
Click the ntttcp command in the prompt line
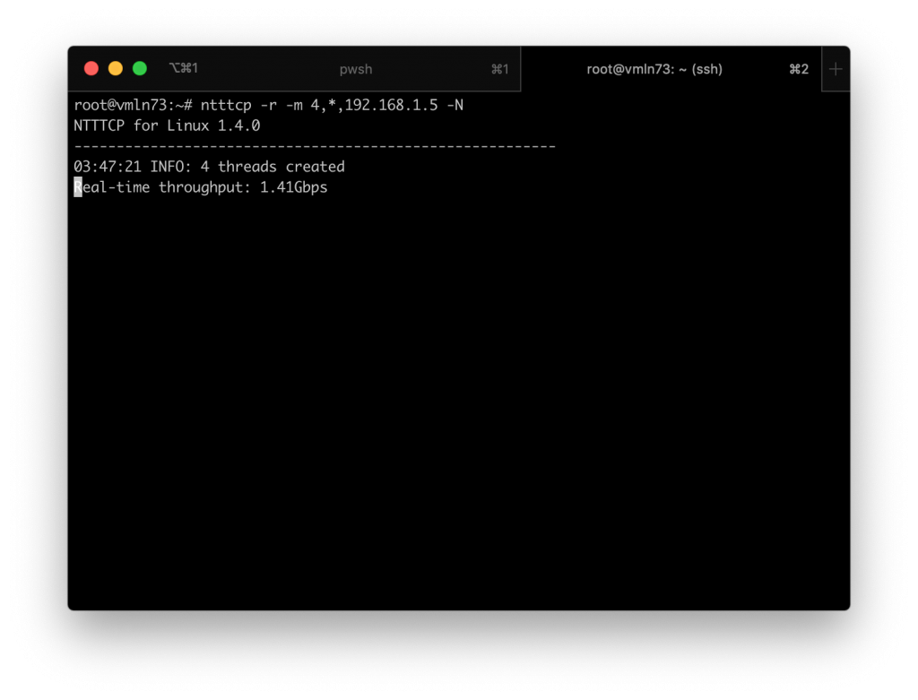point(226,106)
